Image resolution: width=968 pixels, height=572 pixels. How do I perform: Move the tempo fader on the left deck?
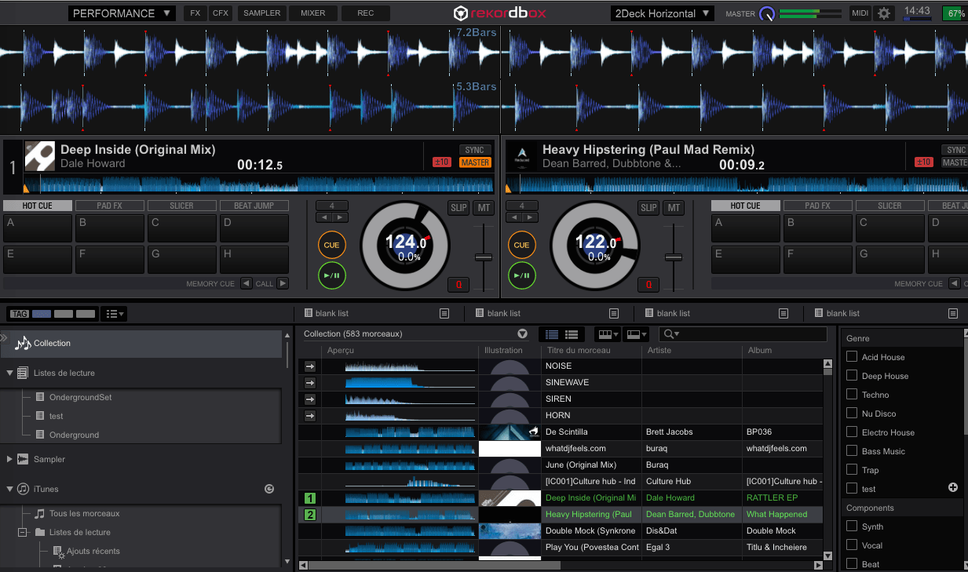pyautogui.click(x=484, y=255)
